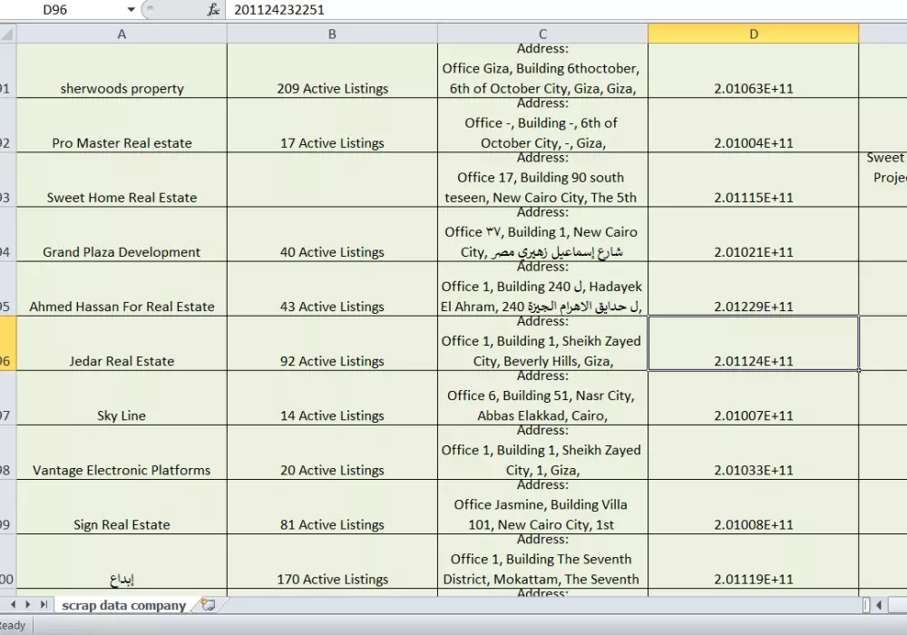Image resolution: width=907 pixels, height=635 pixels.
Task: Click the Select All corner triangle
Action: point(7,34)
